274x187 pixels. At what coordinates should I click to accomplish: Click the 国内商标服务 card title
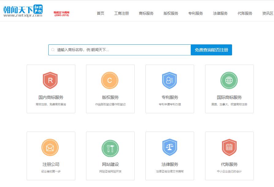pos(51,97)
